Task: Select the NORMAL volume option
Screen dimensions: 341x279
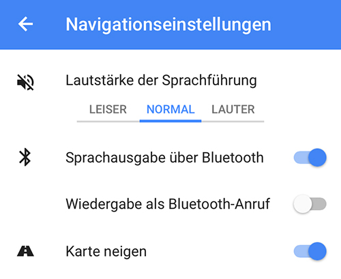Action: pos(170,109)
